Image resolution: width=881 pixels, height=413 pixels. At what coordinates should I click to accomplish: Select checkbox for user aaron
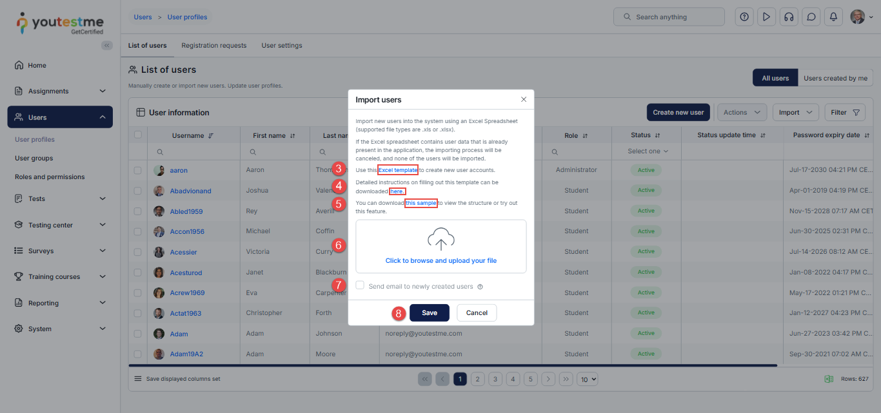pyautogui.click(x=137, y=170)
